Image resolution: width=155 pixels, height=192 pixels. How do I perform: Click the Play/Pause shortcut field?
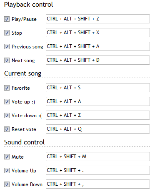[98, 19]
